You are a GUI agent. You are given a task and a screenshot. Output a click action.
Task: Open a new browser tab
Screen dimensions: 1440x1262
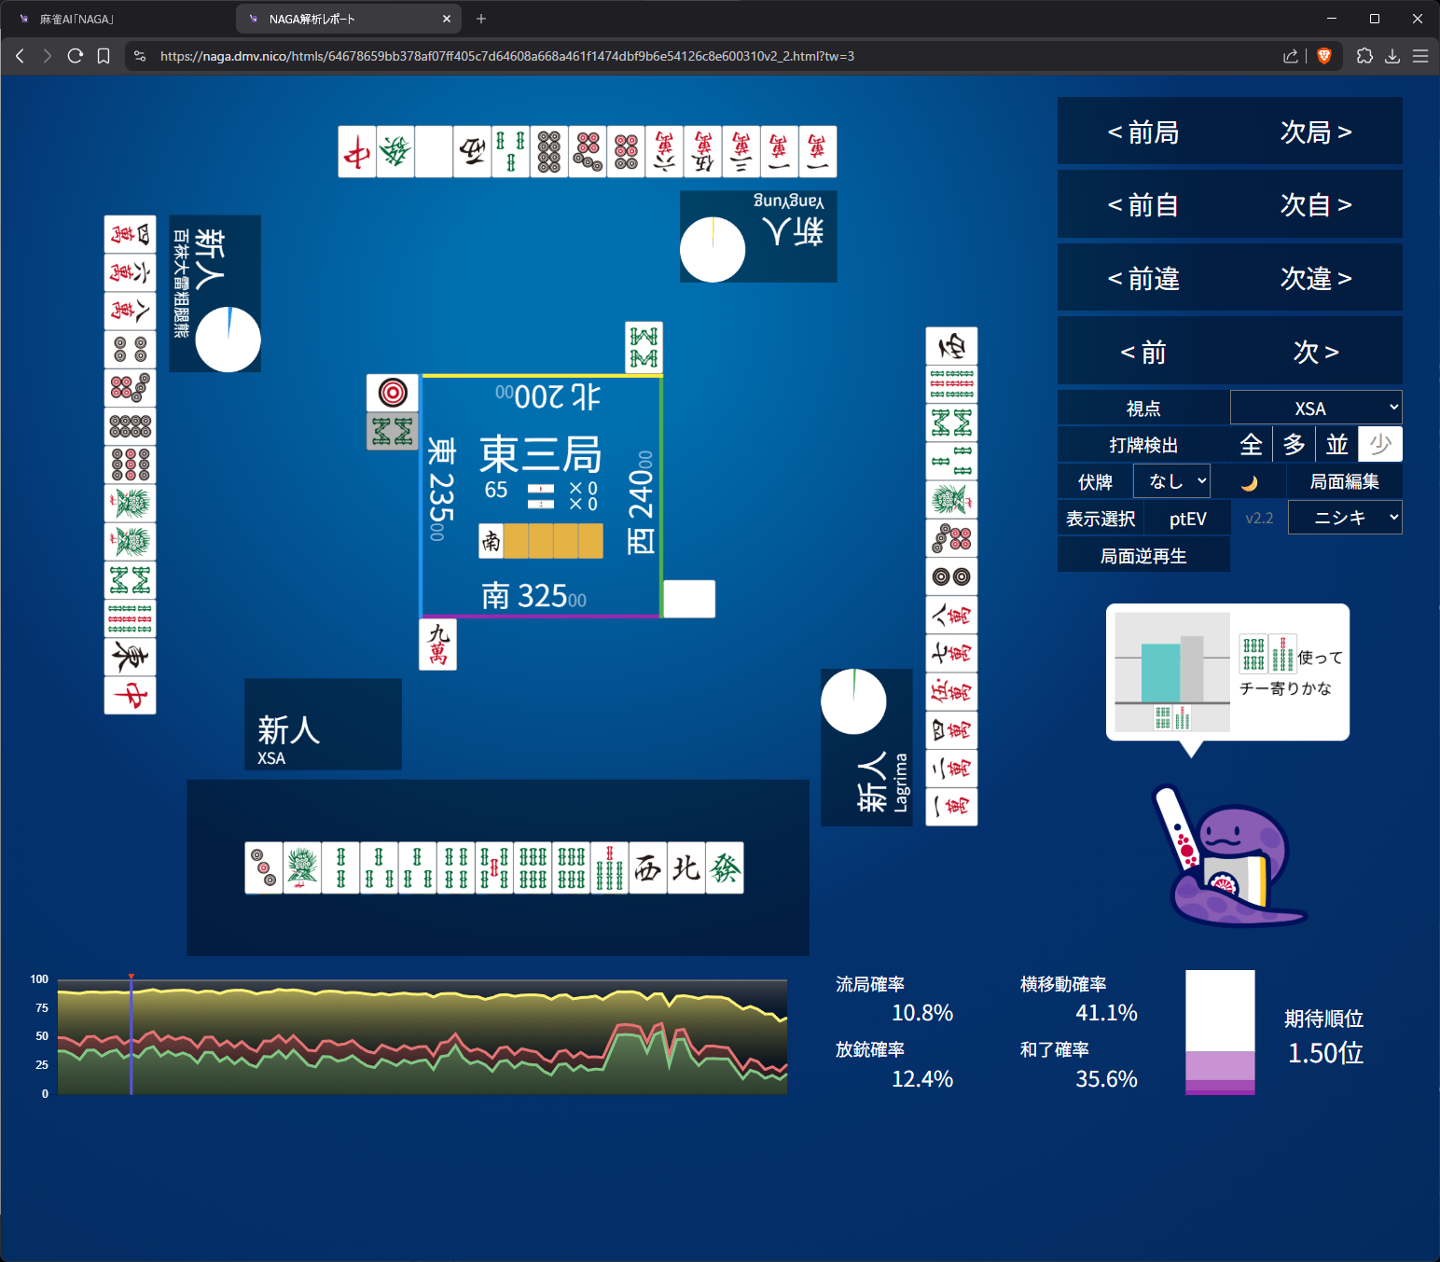pyautogui.click(x=481, y=19)
